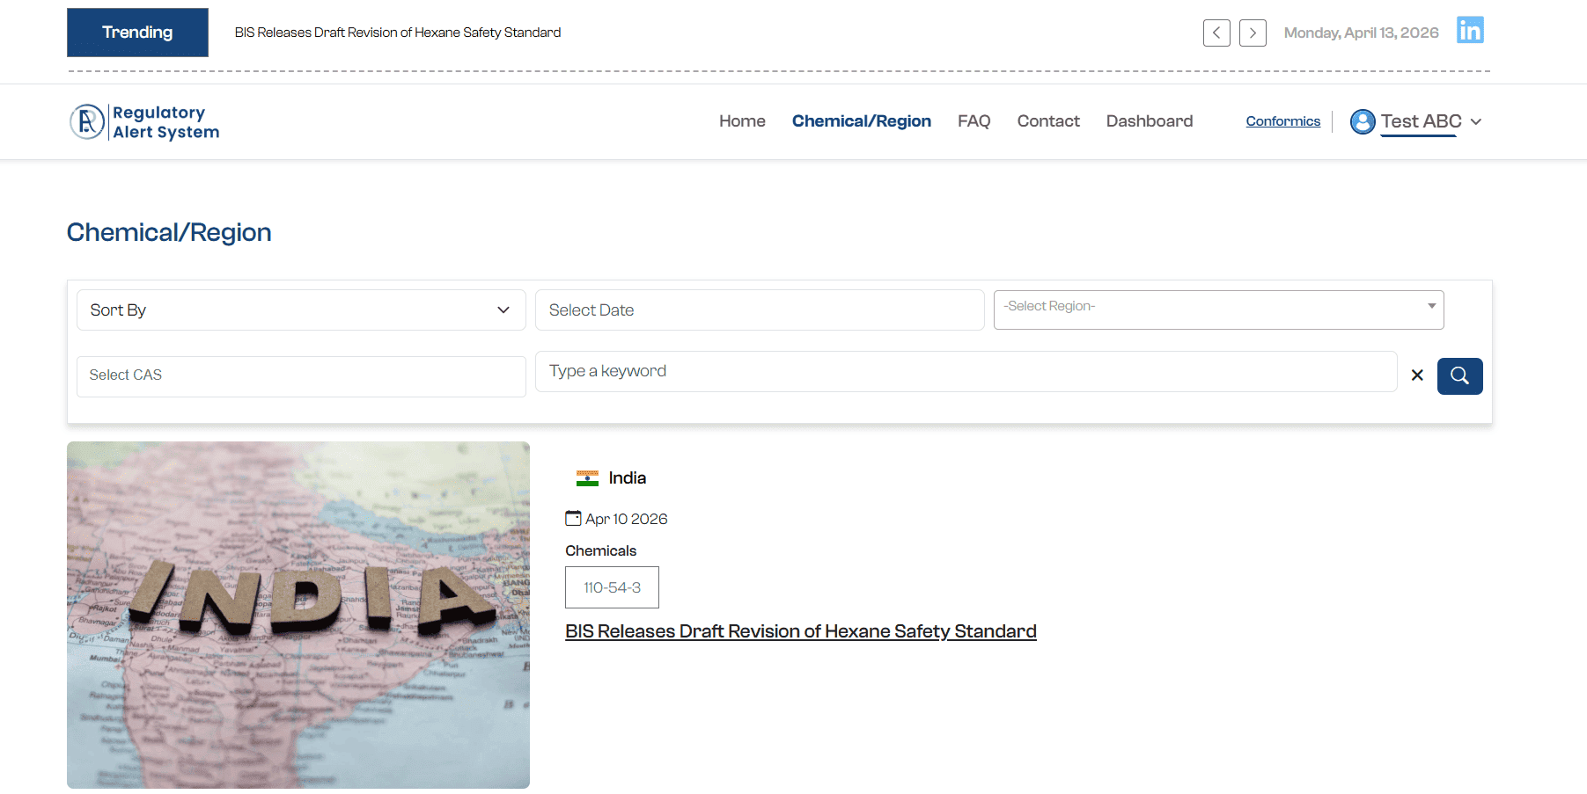Click the user avatar icon
Viewport: 1587px width, 794px height.
click(1363, 121)
